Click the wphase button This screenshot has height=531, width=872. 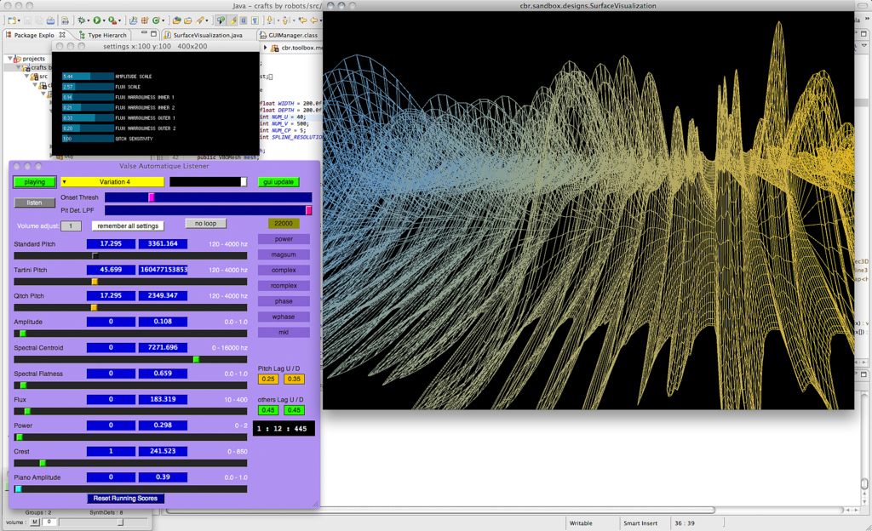tap(284, 317)
